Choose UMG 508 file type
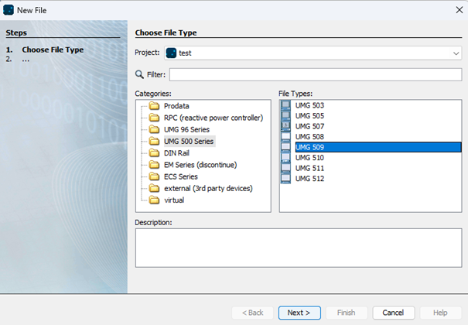The height and width of the screenshot is (325, 468). (309, 137)
